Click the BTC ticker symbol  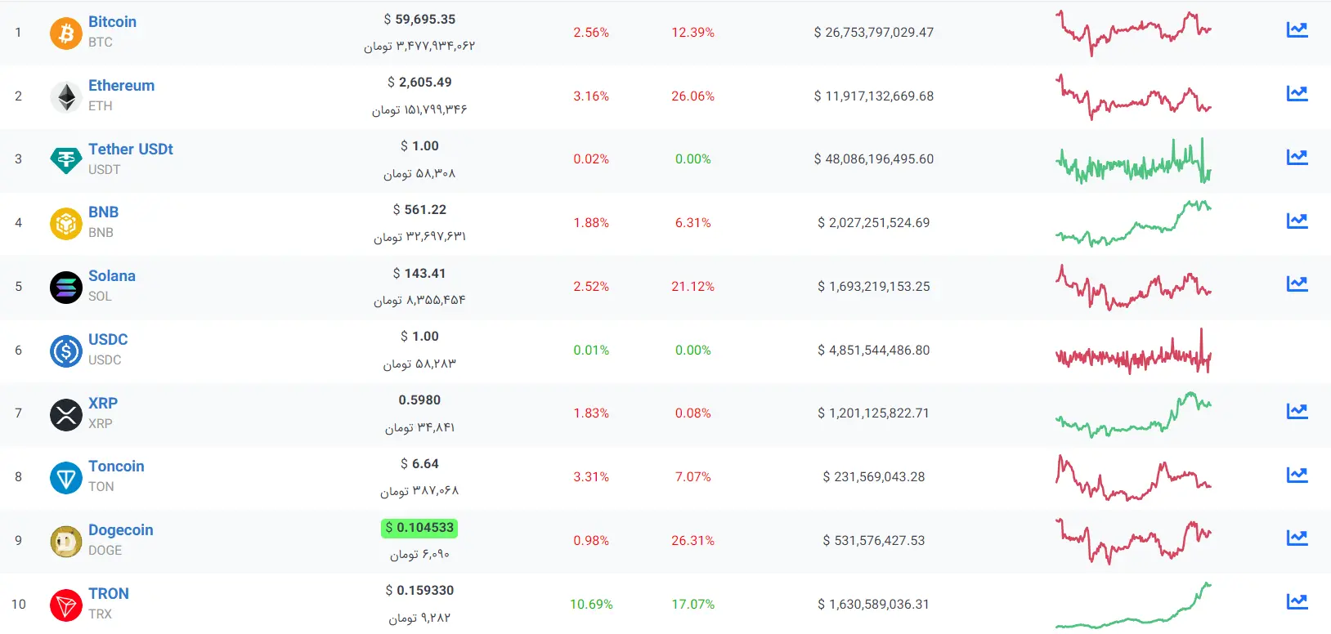(101, 42)
